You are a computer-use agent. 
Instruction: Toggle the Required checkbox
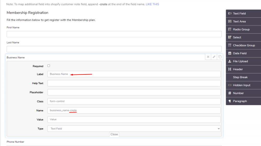[x=49, y=66]
